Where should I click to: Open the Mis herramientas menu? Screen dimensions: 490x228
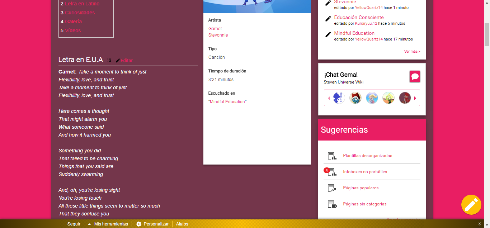111,224
